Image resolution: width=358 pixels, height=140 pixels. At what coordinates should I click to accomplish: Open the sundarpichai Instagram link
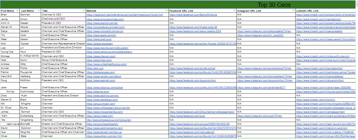point(264,68)
